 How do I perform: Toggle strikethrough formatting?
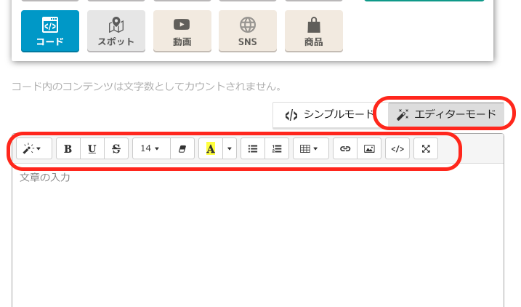point(116,148)
